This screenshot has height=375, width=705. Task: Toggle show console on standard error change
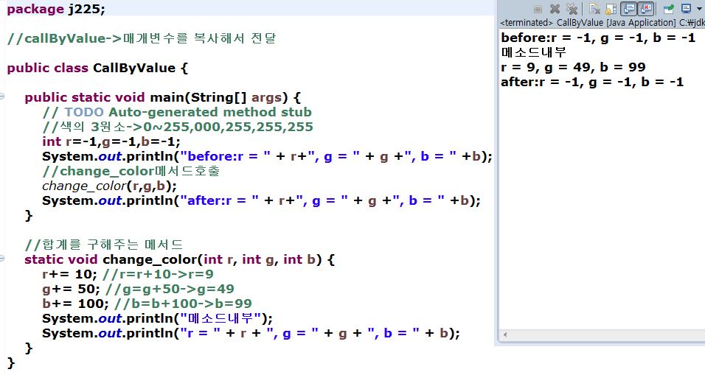point(645,9)
